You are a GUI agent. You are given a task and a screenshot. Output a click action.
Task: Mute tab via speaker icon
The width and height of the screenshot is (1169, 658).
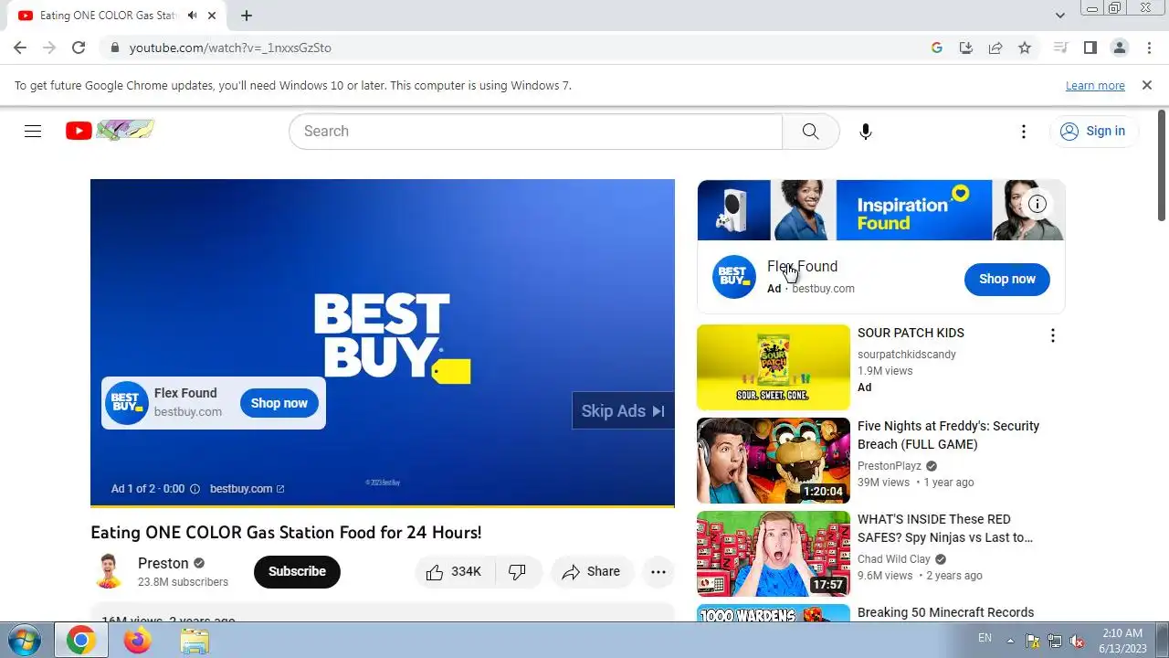193,16
